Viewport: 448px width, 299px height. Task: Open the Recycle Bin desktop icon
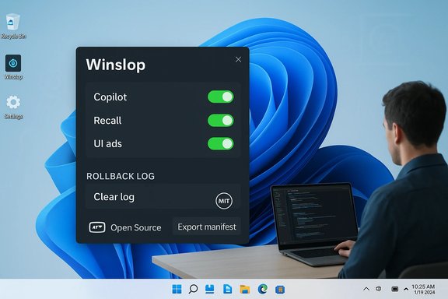[13, 26]
